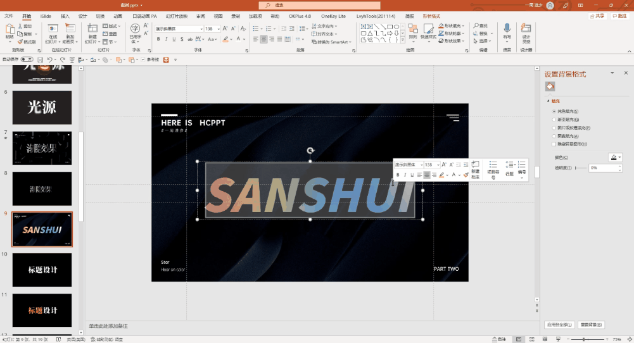Click the Format Painter brush in ribbon
The image size is (634, 343).
20,42
